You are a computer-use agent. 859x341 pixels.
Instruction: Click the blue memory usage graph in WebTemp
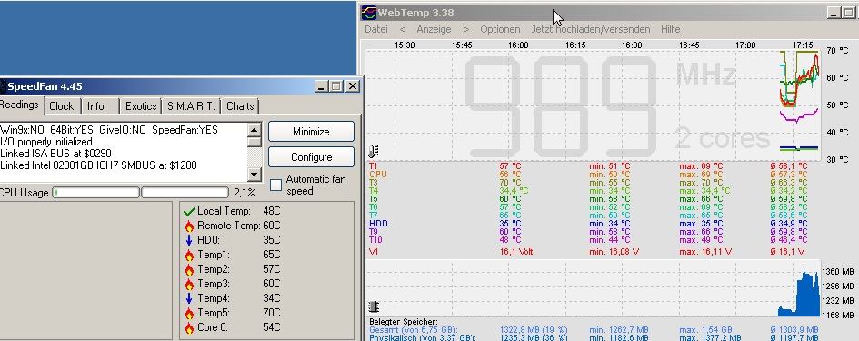[798, 294]
